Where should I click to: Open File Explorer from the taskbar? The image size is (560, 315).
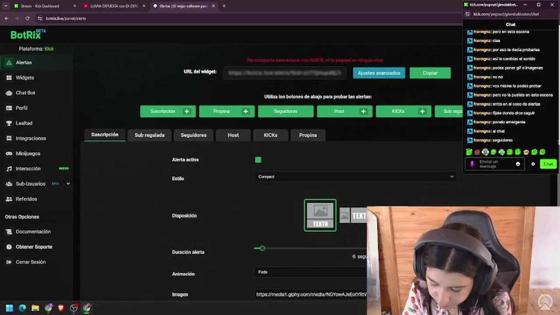coord(35,308)
